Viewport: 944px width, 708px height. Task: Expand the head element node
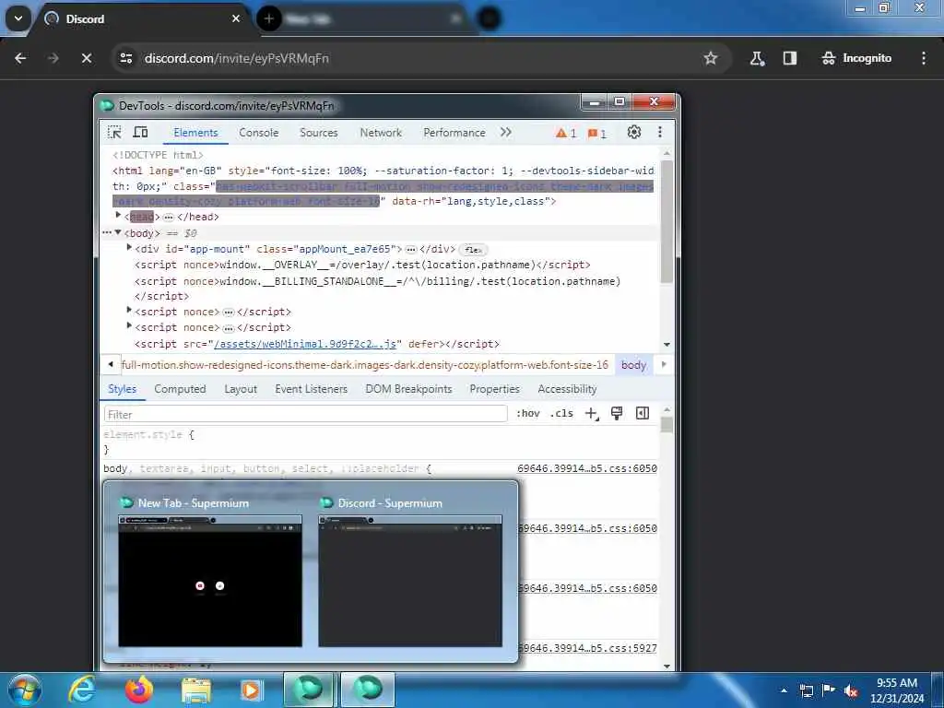click(119, 216)
